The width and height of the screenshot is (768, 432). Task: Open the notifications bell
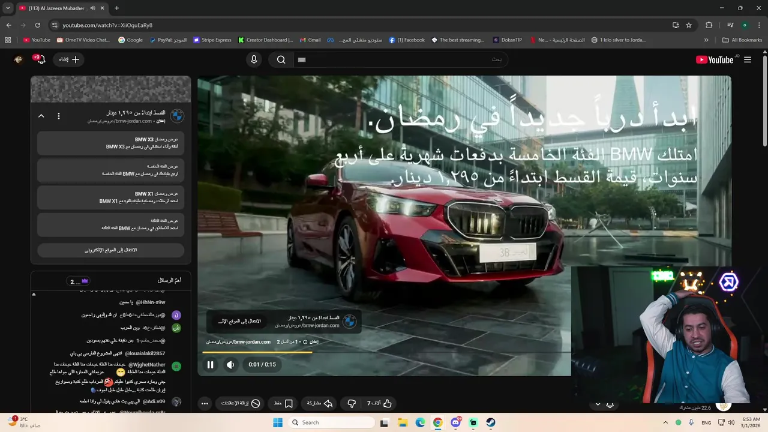[40, 59]
